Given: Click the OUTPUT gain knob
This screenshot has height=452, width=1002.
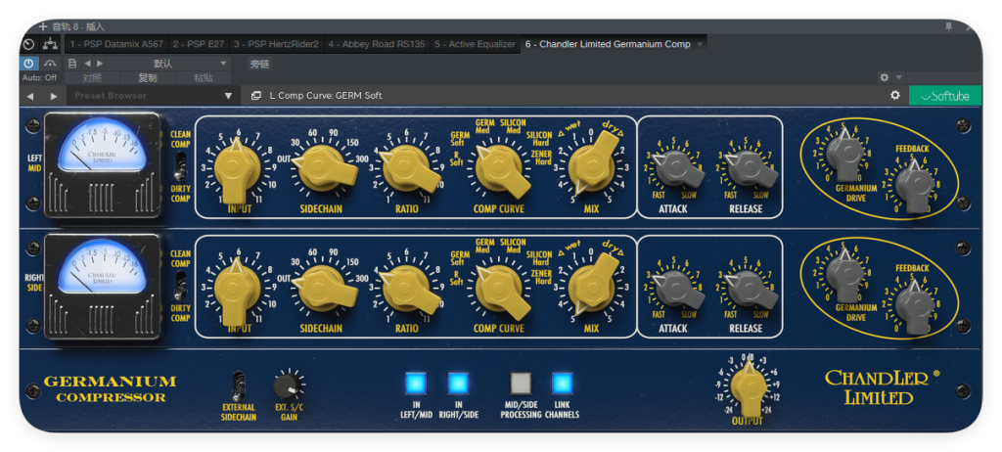Looking at the screenshot, I should [x=748, y=387].
